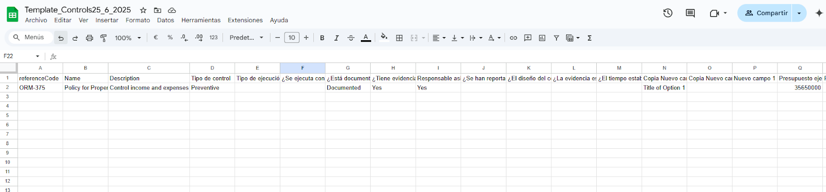Open Gemini sparkle icon

[x=819, y=13]
